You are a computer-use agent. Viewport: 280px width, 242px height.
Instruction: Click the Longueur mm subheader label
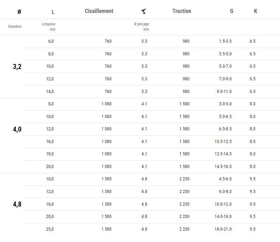click(x=49, y=27)
